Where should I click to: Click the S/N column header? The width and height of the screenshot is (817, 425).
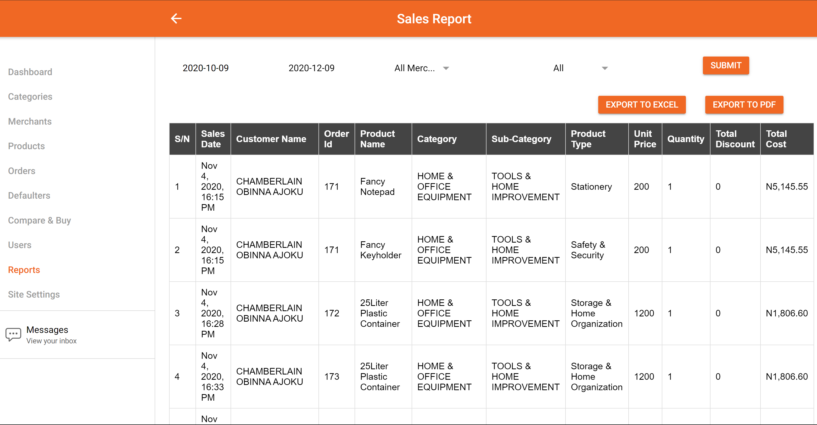[x=182, y=139]
